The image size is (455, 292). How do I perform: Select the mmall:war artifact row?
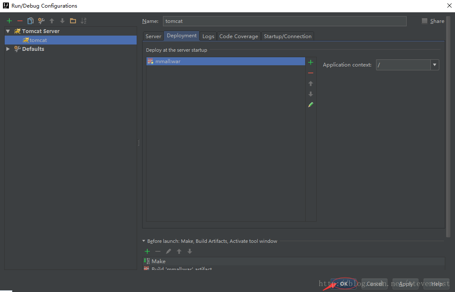pyautogui.click(x=226, y=61)
